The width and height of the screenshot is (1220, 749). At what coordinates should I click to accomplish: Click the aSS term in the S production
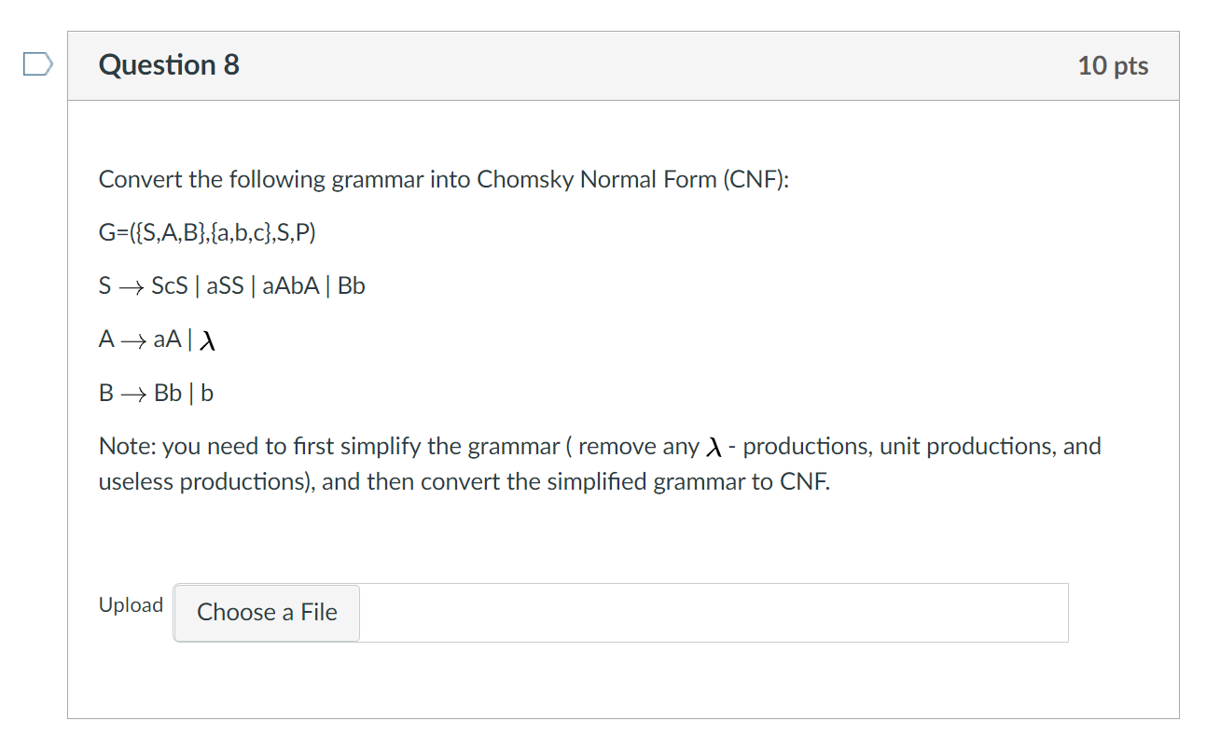225,286
